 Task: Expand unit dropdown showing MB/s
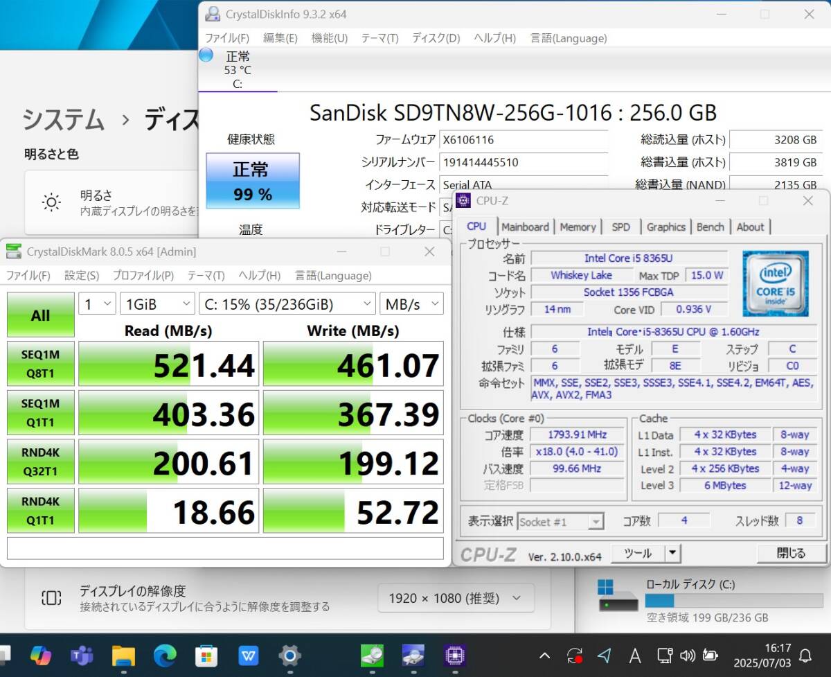tap(411, 304)
